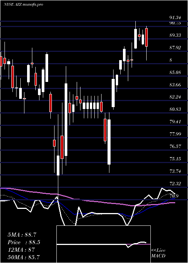Image resolution: width=188 pixels, height=263 pixels.
Task: Click the NYSE AZZ munafa.pro title text
Action: (x=23, y=5)
